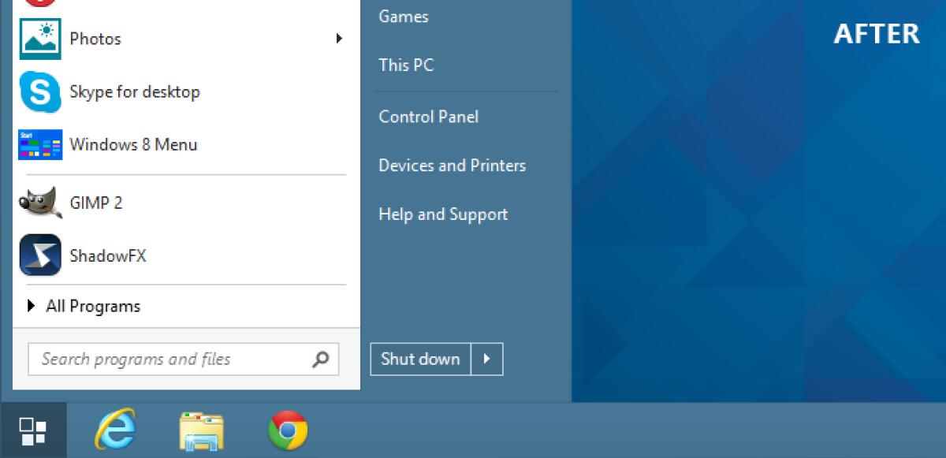This screenshot has height=458, width=946.
Task: Click the Photos app icon
Action: coord(39,38)
